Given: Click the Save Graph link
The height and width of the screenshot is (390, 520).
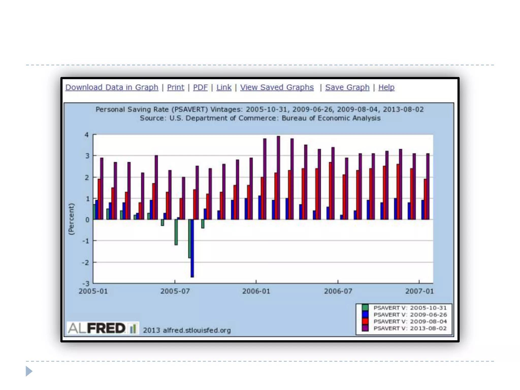Looking at the screenshot, I should tap(347, 87).
